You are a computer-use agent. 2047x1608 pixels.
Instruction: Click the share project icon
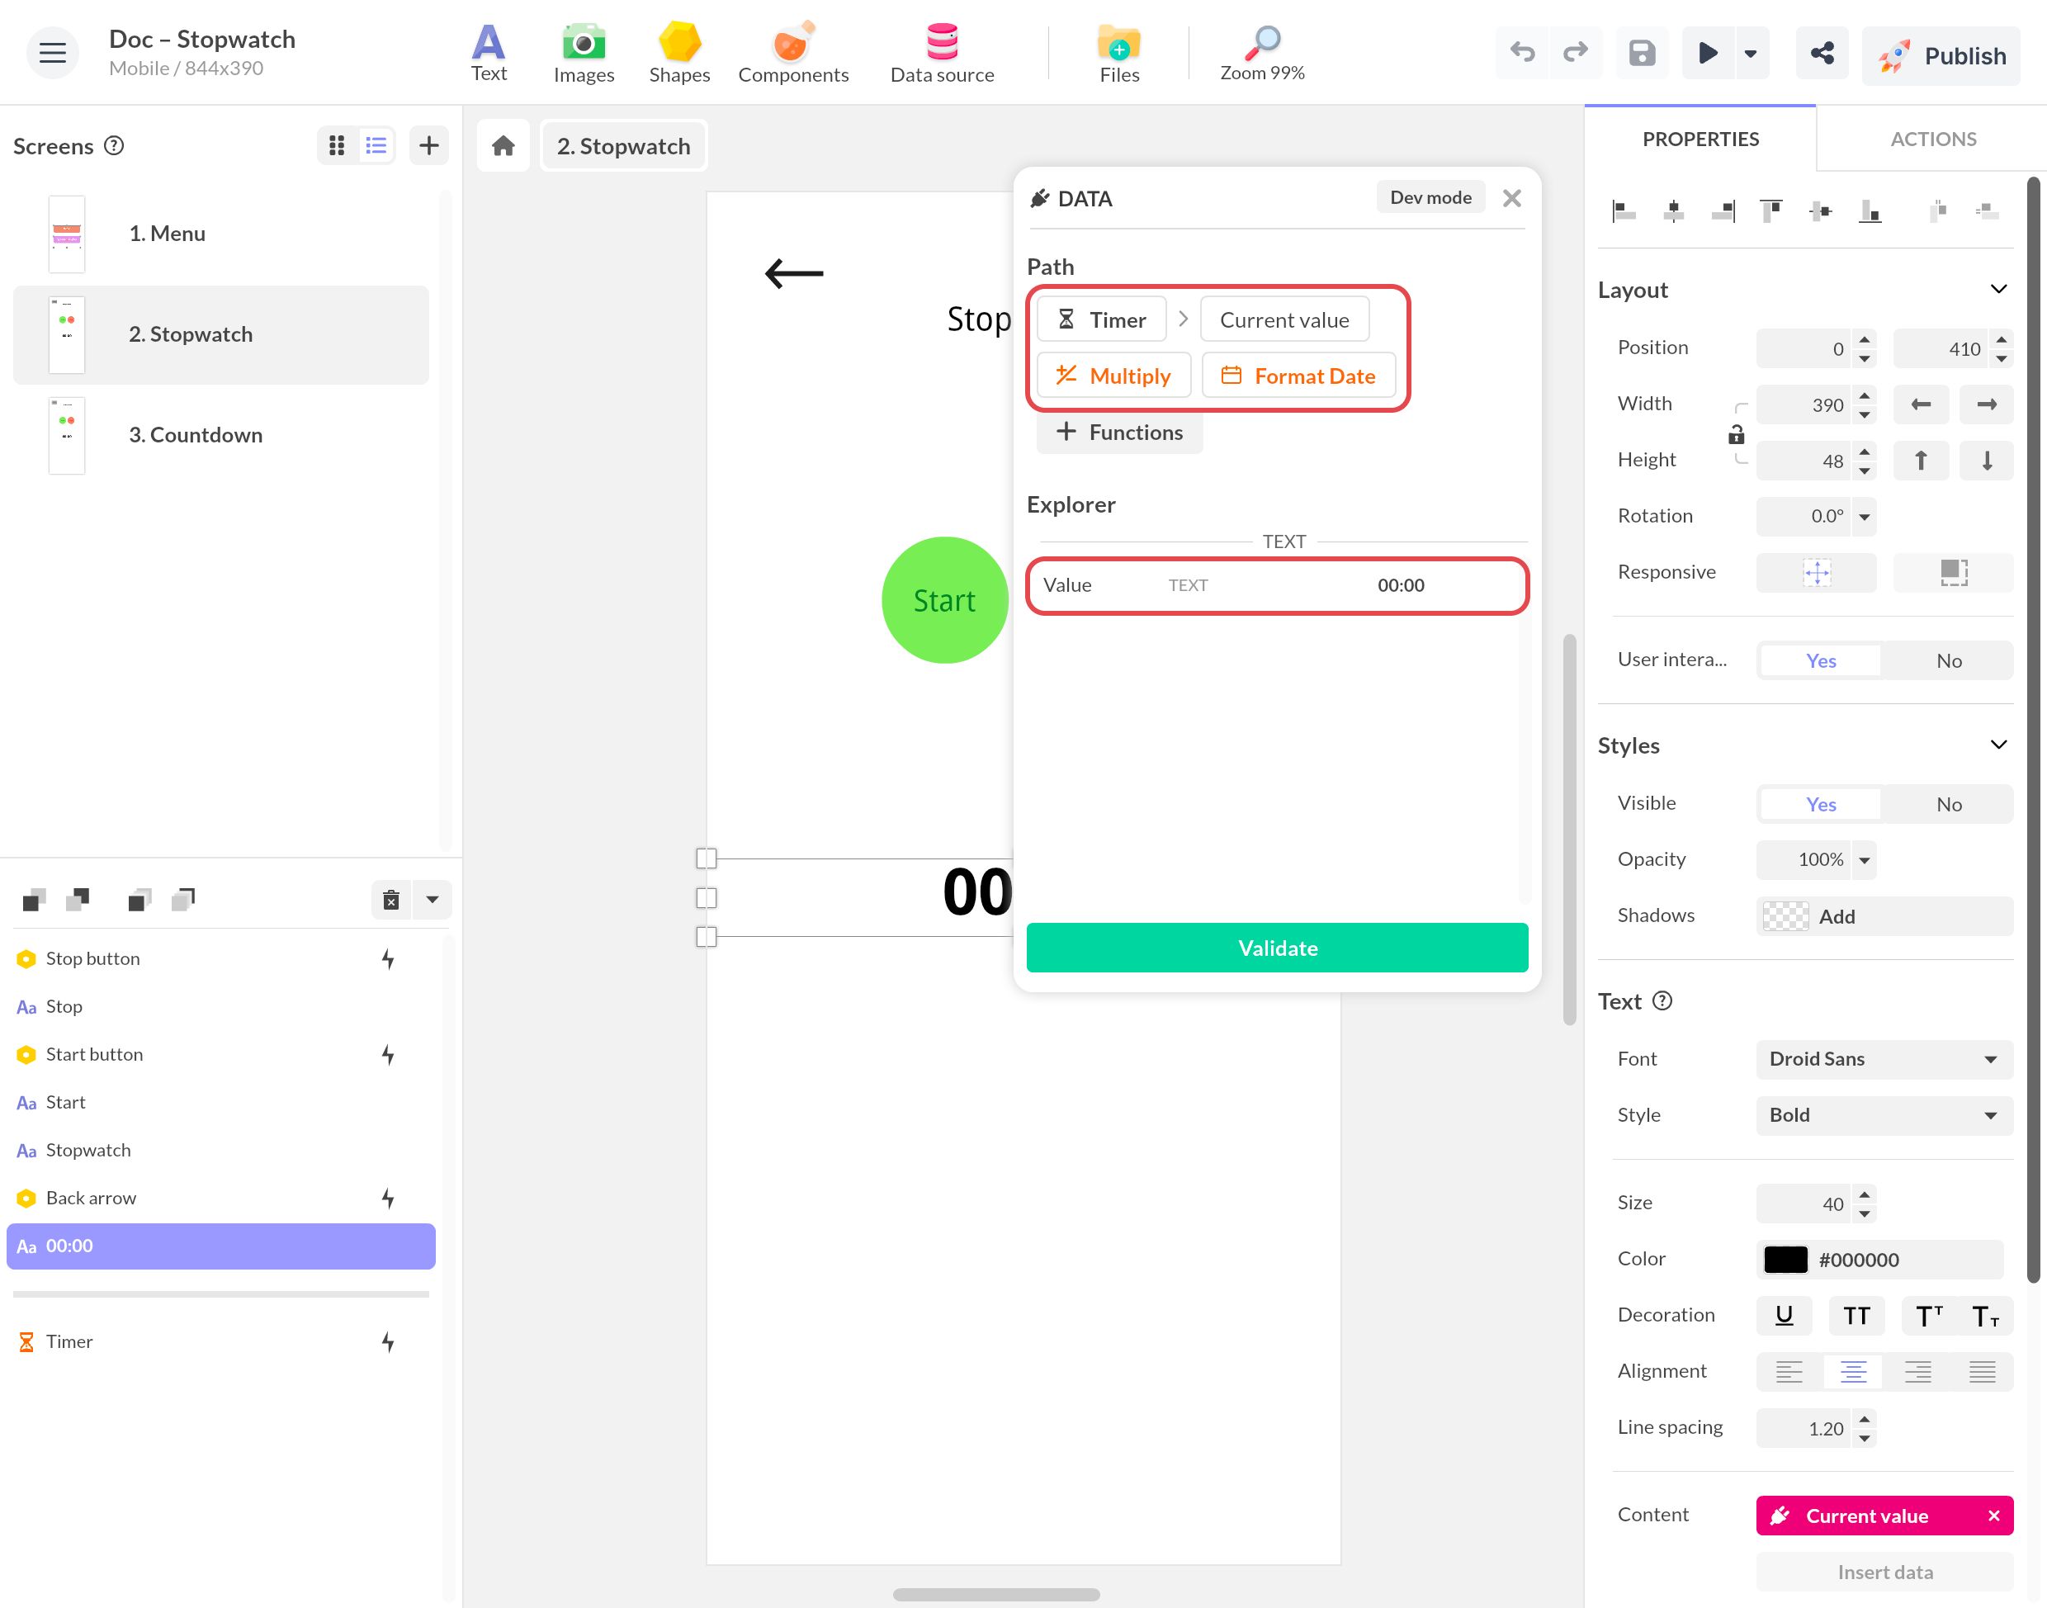1821,54
